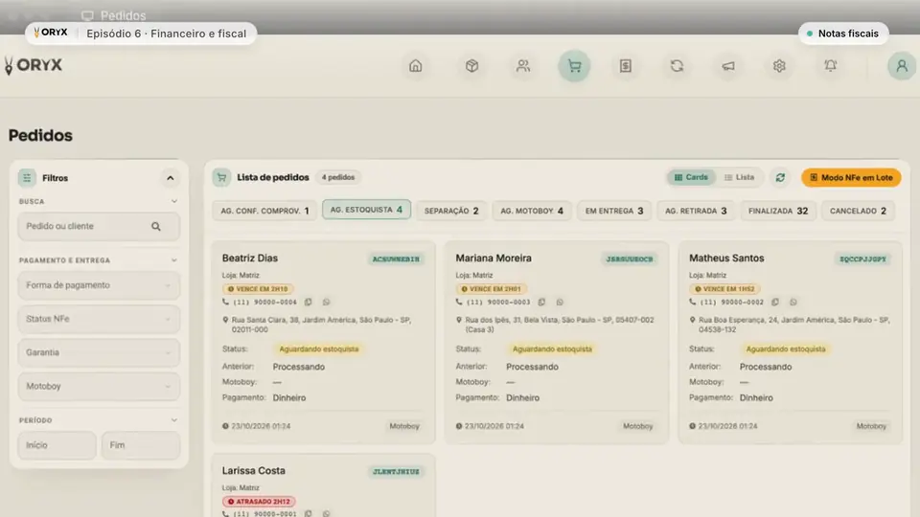Open the Home icon in top navigation

415,66
